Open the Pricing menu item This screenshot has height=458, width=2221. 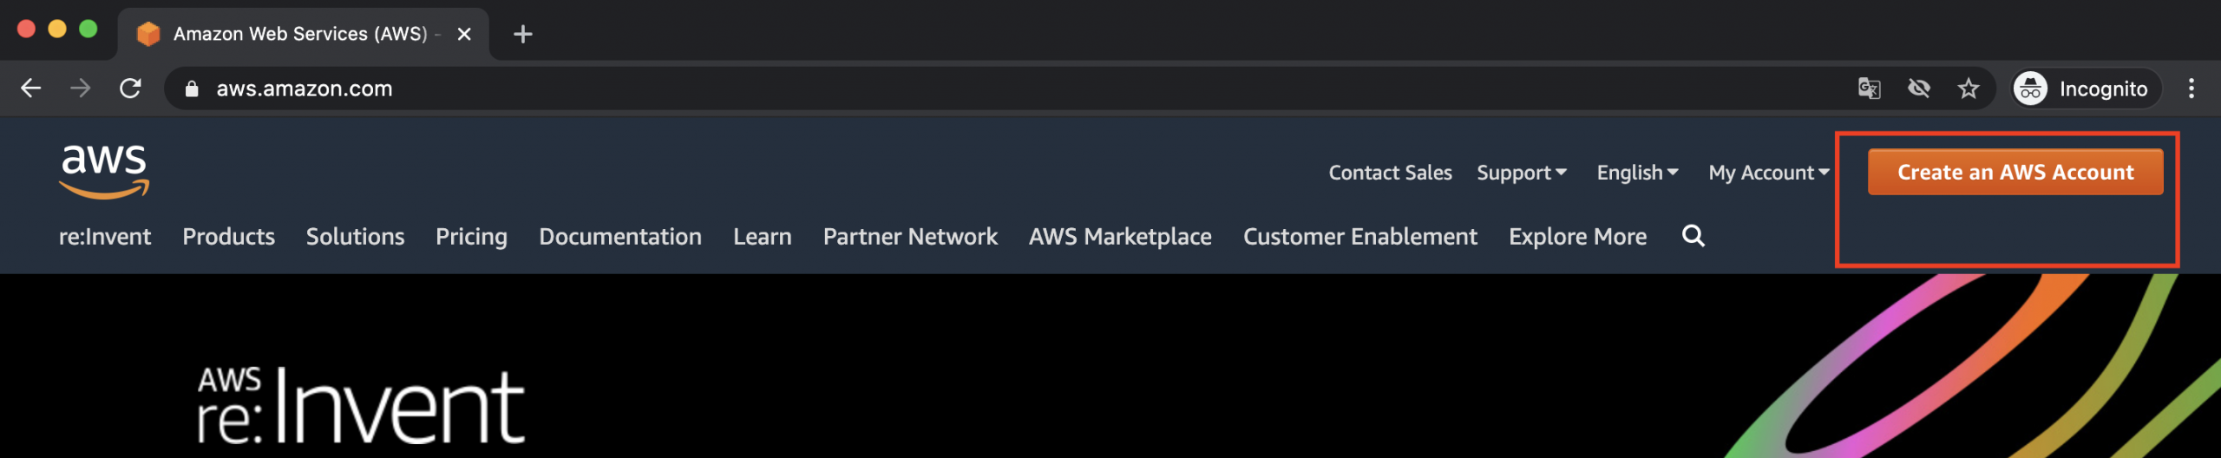click(x=471, y=237)
